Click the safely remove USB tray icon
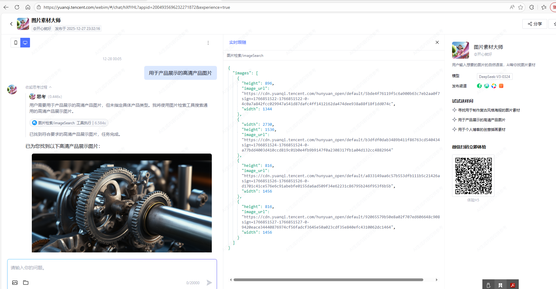This screenshot has height=289, width=556. point(488,285)
